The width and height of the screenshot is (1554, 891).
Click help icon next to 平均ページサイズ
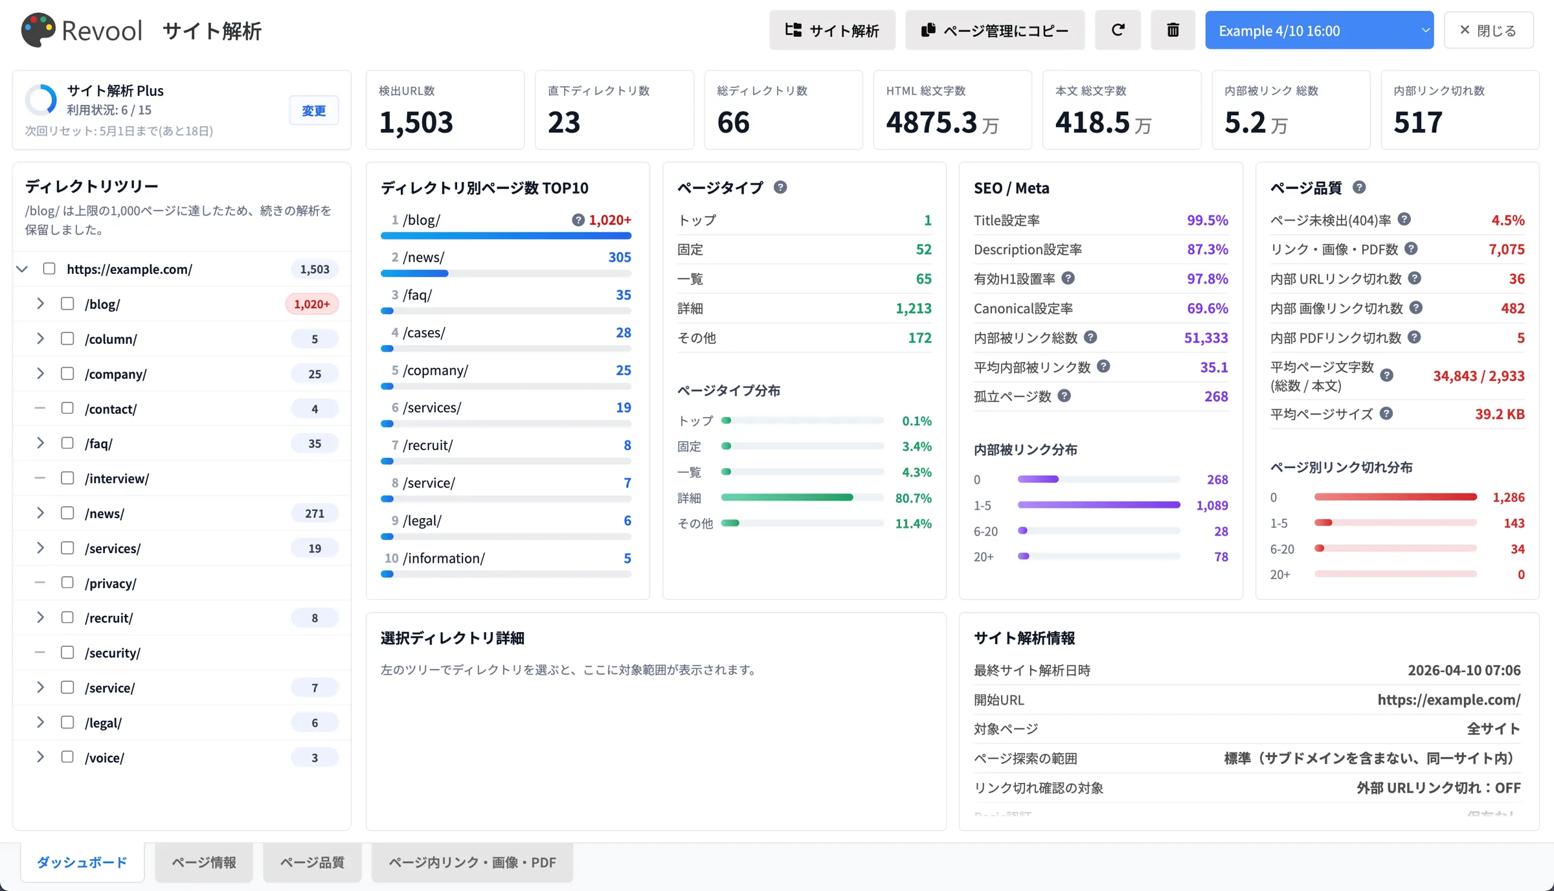(x=1386, y=414)
